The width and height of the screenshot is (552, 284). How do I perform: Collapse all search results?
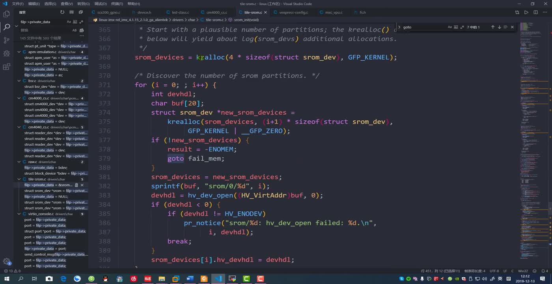(81, 12)
